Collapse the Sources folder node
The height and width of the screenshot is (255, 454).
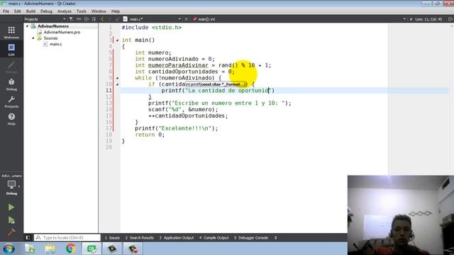(x=33, y=38)
